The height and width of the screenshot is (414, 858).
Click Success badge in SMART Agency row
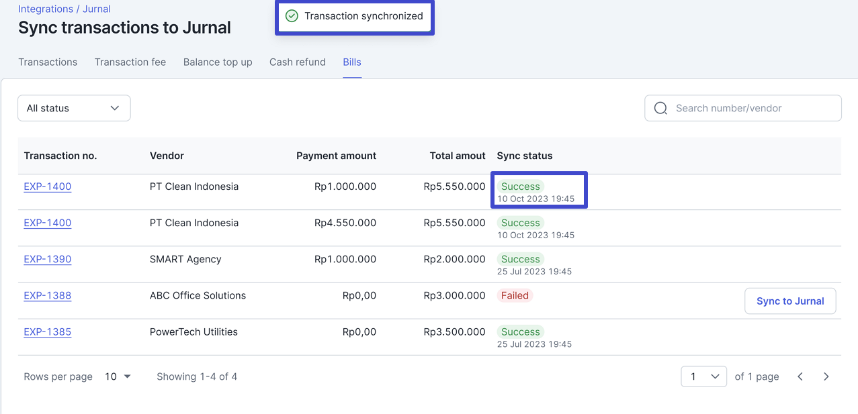521,259
